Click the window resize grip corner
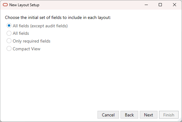The width and height of the screenshot is (182, 122). tap(180, 120)
